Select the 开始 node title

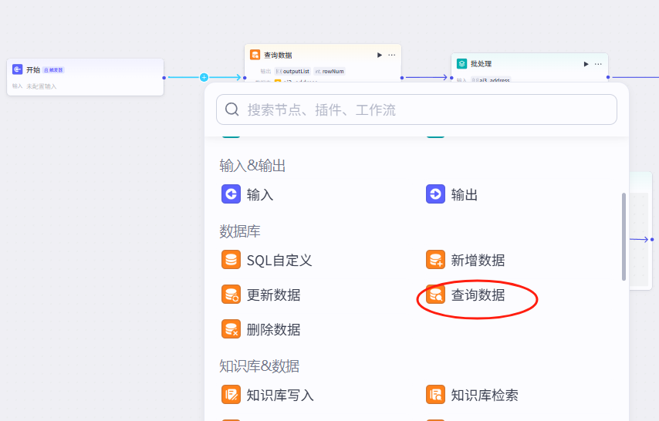tap(33, 69)
